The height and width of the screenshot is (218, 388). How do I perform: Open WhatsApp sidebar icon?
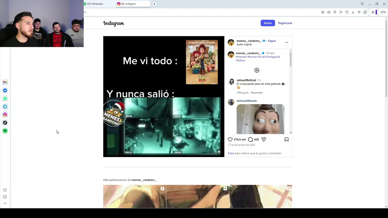coord(5,98)
